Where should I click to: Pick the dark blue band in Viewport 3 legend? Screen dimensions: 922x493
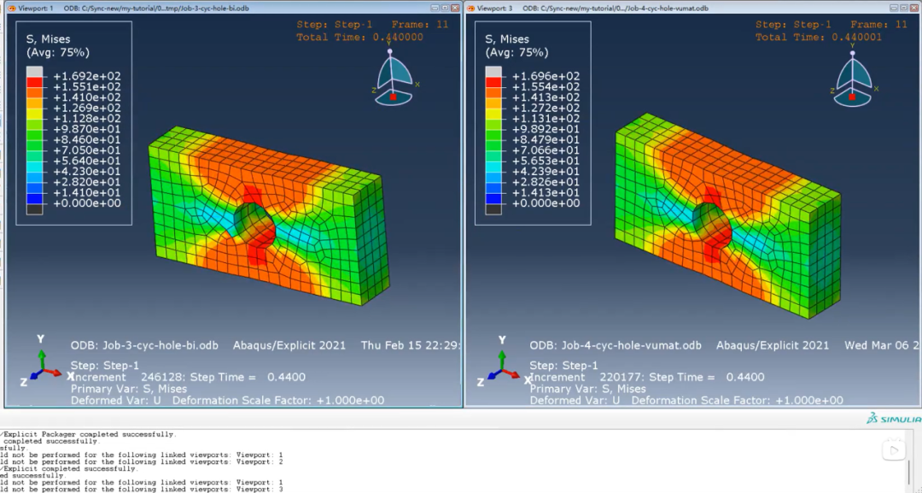pyautogui.click(x=493, y=192)
